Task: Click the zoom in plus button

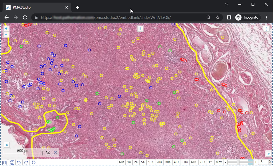Action: (x=6, y=29)
